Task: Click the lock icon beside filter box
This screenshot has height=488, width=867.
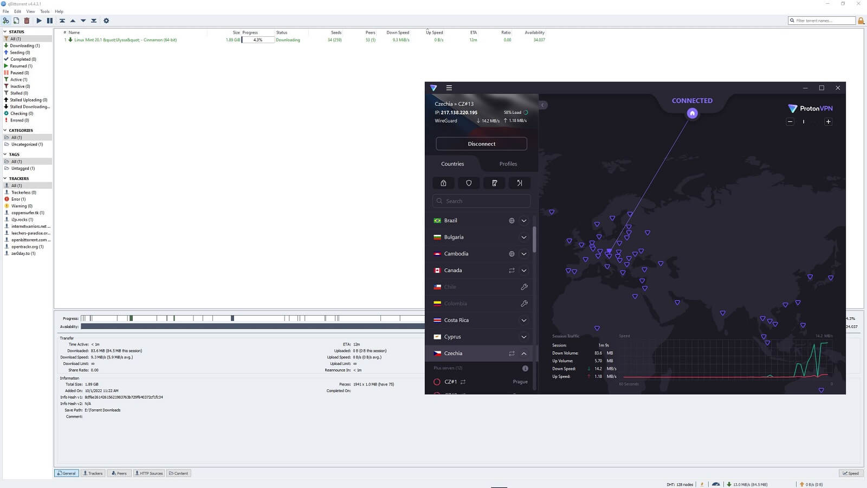Action: pos(861,21)
